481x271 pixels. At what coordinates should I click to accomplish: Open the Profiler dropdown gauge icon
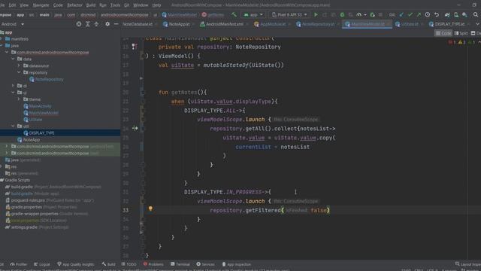(x=361, y=15)
